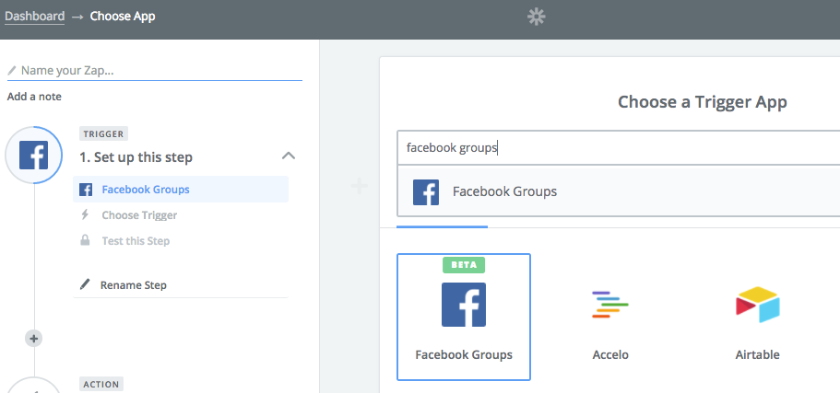Open the Choose Trigger step item
840x393 pixels.
coord(139,215)
